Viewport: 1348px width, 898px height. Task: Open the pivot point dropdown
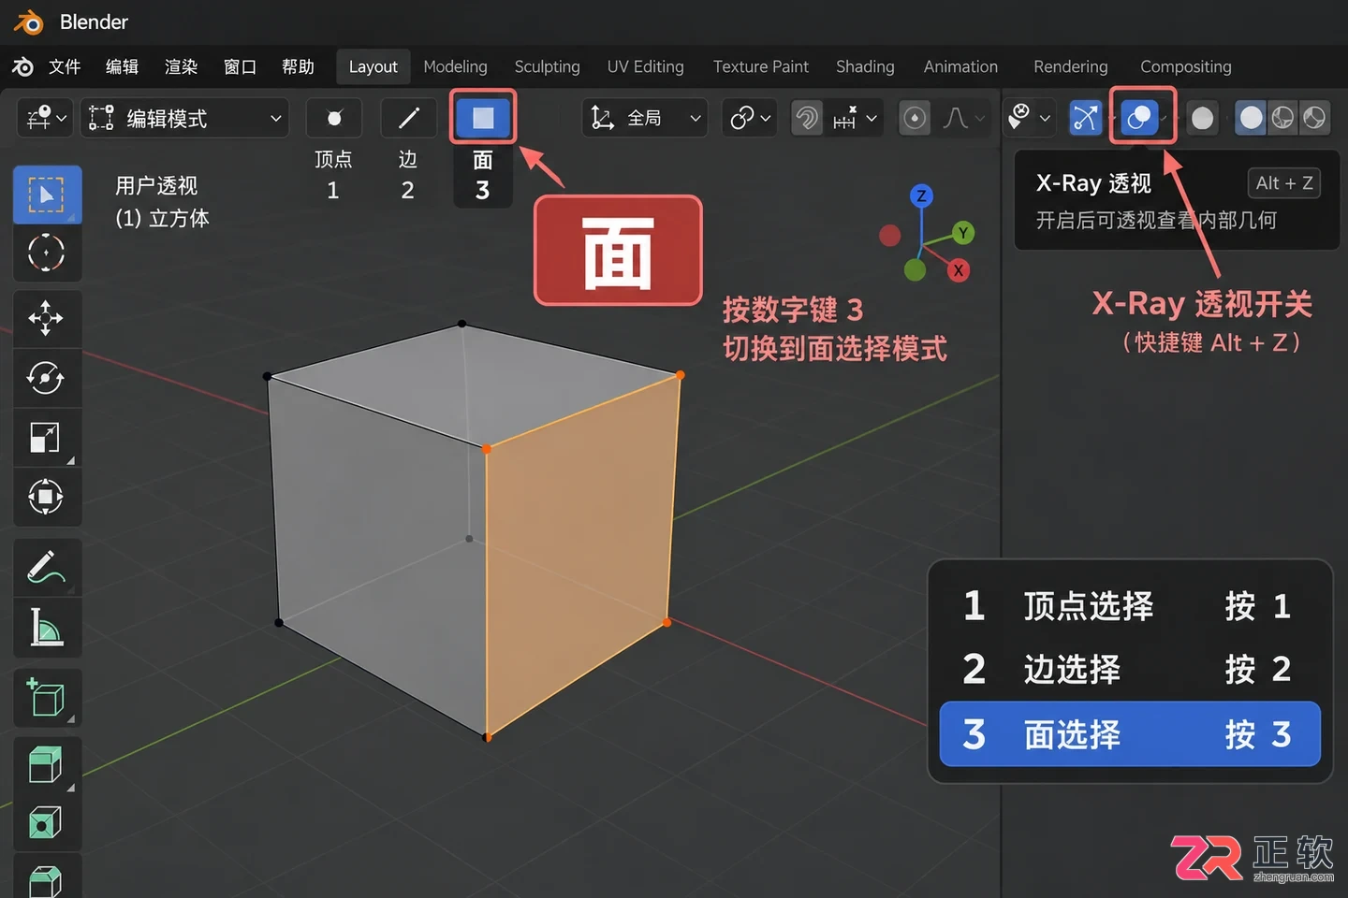[x=751, y=118]
